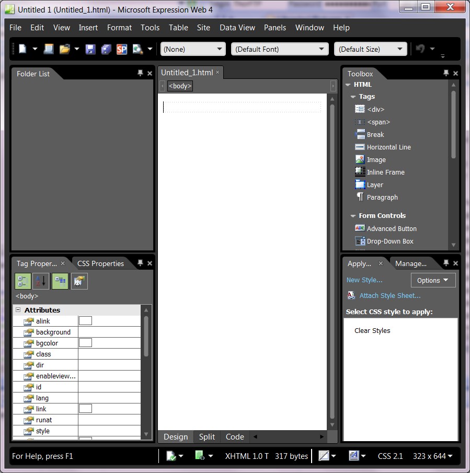
Task: Switch to Split view
Action: (x=207, y=437)
